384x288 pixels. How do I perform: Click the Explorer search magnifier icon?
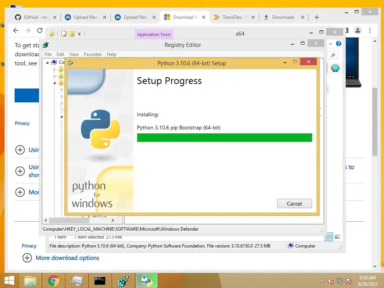coord(333,55)
